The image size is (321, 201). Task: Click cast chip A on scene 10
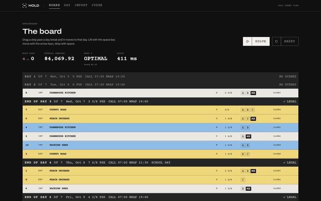[243, 145]
